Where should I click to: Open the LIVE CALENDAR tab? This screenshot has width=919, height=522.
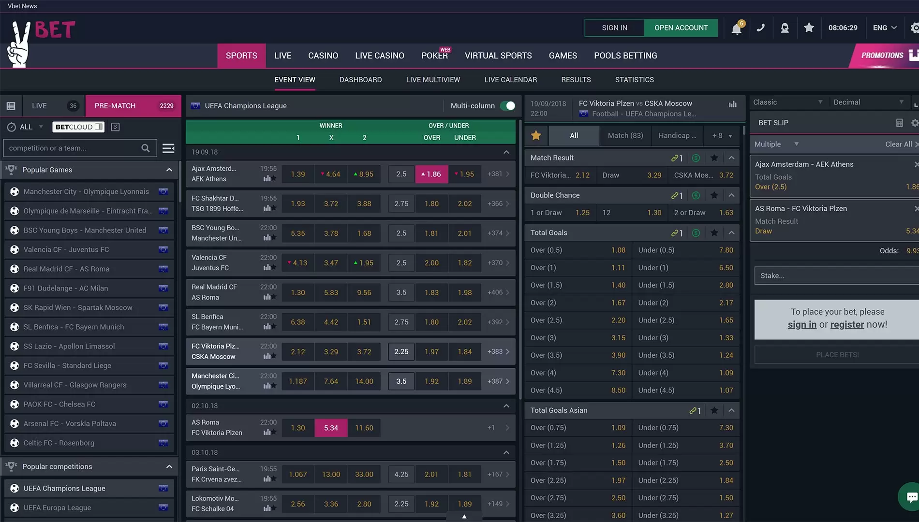(510, 80)
